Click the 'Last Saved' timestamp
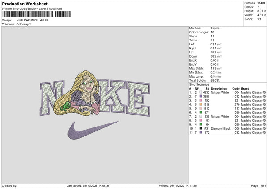Viewport: 268px width, 189px height. tap(88, 186)
